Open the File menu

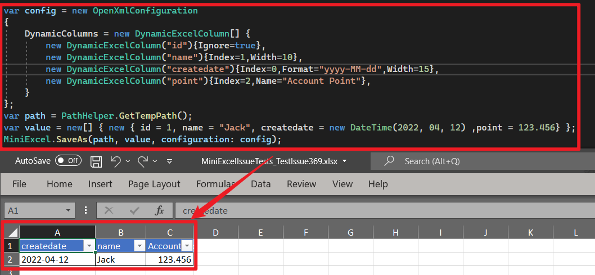tap(19, 184)
